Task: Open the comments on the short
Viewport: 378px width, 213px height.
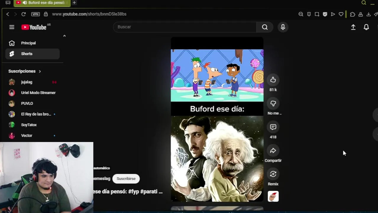Action: [273, 127]
